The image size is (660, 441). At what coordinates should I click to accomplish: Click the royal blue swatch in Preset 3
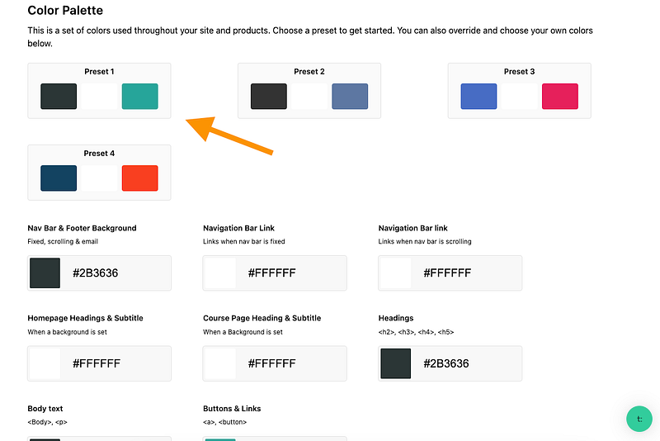478,97
